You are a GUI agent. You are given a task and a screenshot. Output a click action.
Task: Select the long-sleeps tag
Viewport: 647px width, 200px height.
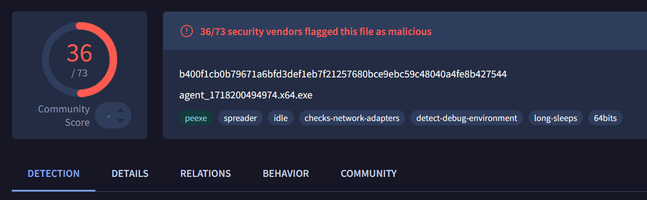555,118
